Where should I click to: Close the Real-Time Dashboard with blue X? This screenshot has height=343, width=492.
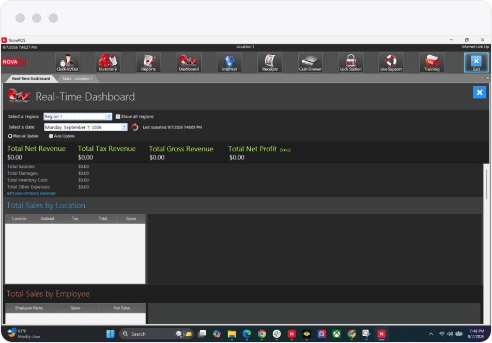click(x=480, y=92)
